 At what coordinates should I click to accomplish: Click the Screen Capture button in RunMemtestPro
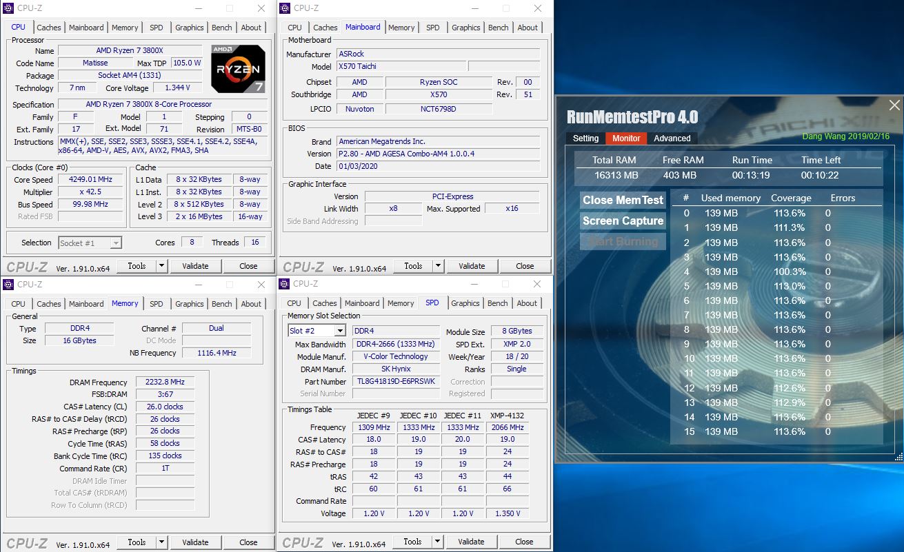coord(623,221)
